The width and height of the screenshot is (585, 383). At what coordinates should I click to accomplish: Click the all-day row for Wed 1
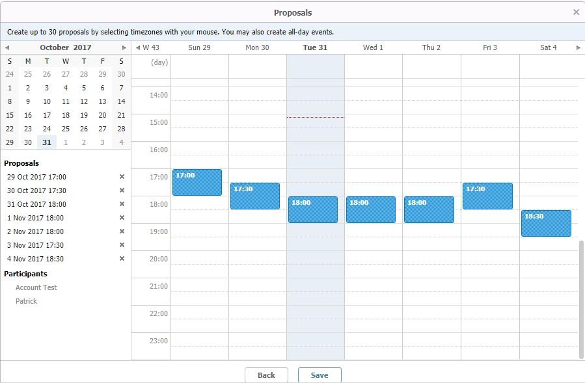point(373,66)
